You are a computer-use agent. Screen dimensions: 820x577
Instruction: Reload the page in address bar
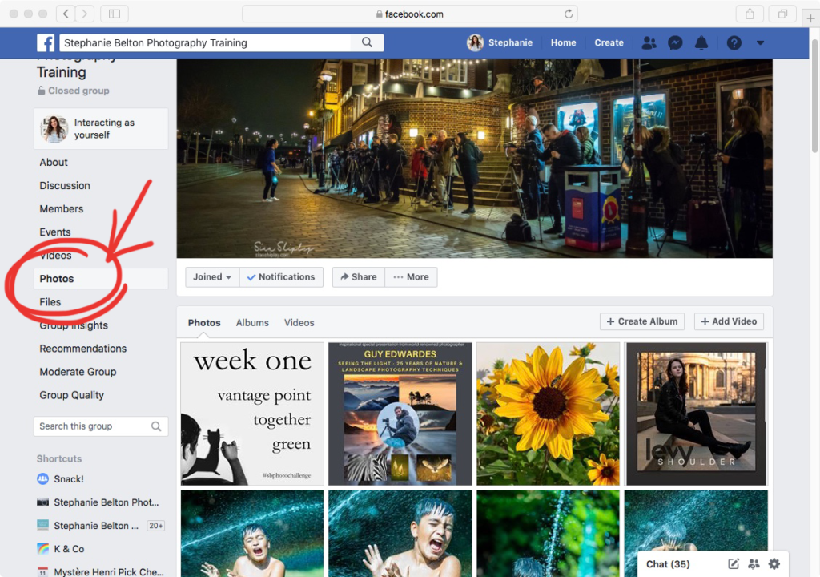tap(569, 14)
